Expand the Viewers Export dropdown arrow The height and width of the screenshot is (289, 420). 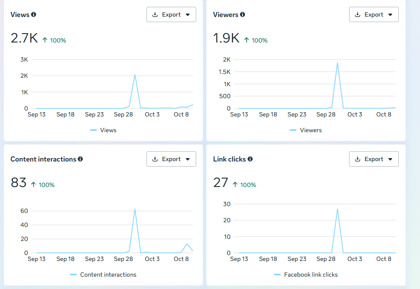click(390, 15)
